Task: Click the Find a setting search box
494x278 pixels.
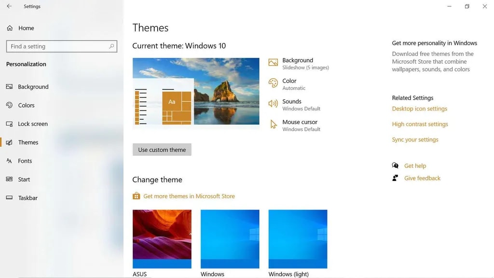Action: pos(58,46)
